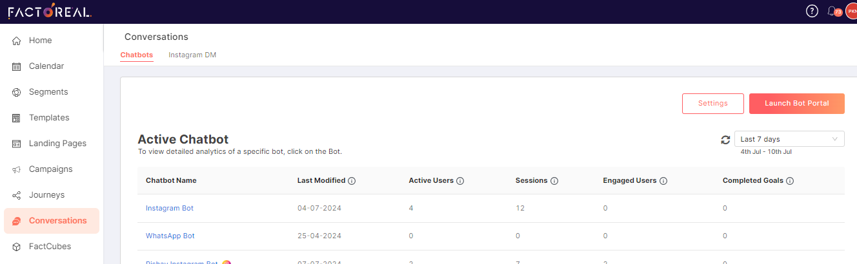Select Landing Pages in the sidebar

point(52,144)
